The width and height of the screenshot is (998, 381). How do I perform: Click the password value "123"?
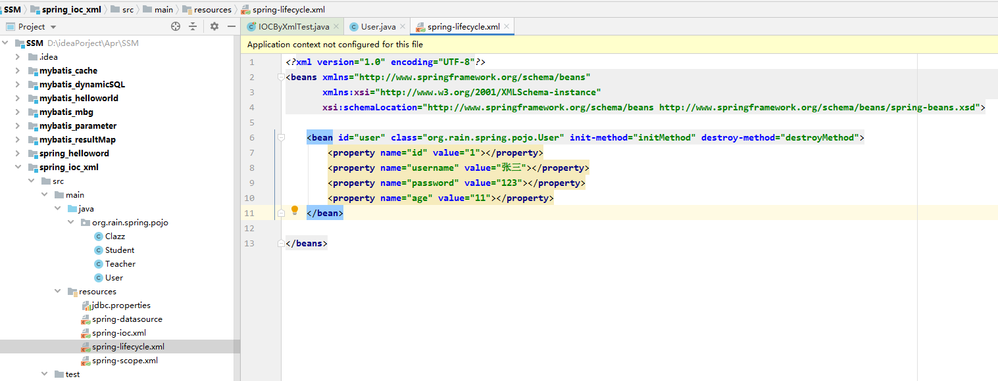509,183
